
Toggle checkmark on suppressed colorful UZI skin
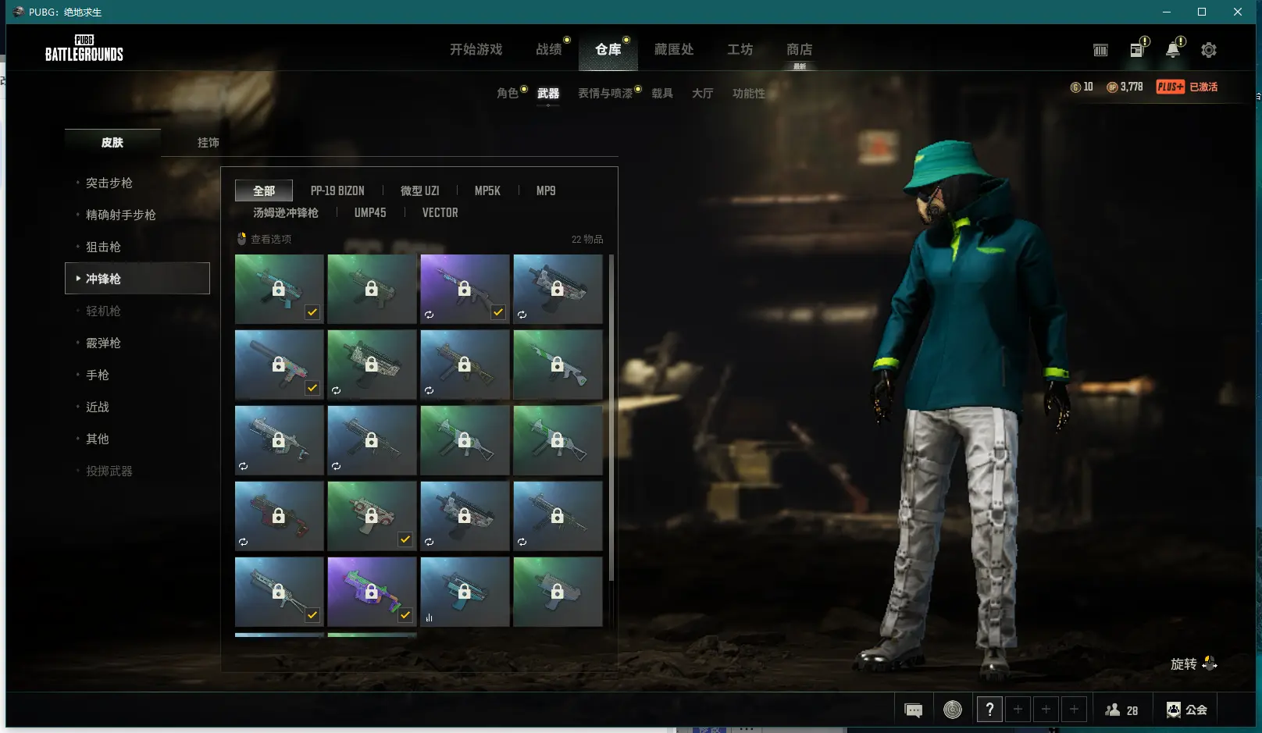[x=312, y=388]
